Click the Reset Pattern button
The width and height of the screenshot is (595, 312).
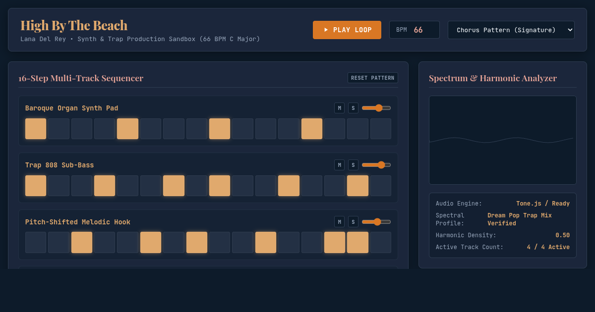[373, 78]
